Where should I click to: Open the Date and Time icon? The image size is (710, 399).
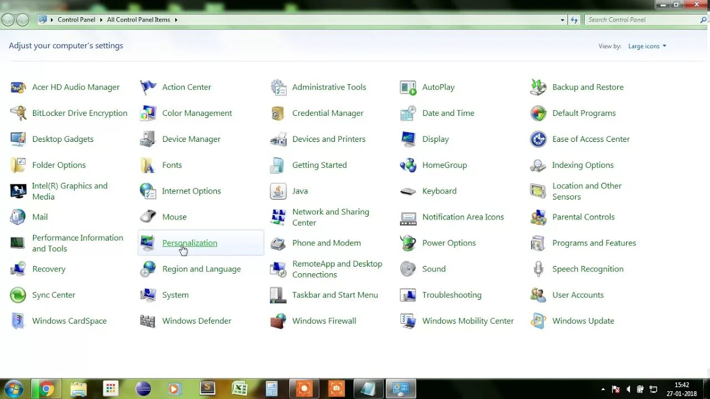coord(408,113)
